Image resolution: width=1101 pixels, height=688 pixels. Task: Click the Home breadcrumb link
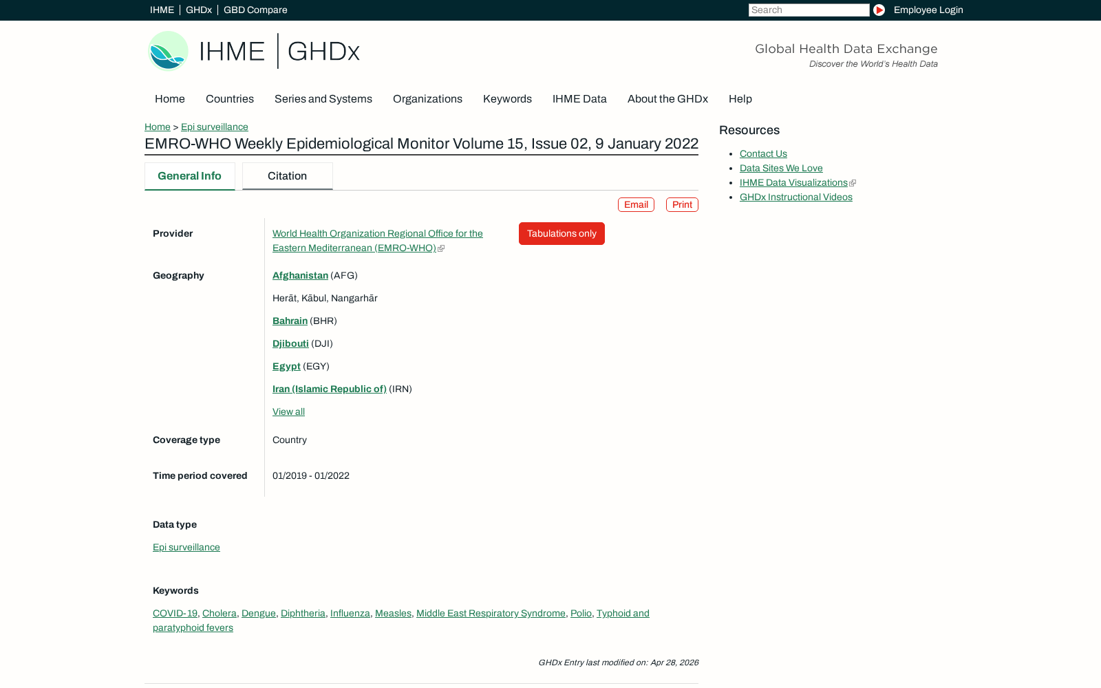(158, 127)
